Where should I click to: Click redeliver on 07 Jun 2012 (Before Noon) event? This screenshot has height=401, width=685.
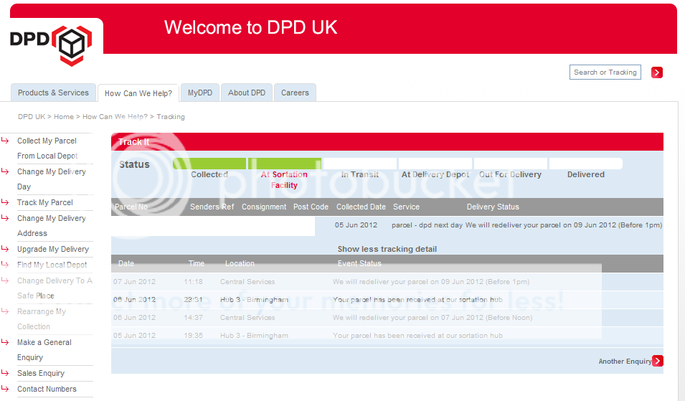[433, 318]
